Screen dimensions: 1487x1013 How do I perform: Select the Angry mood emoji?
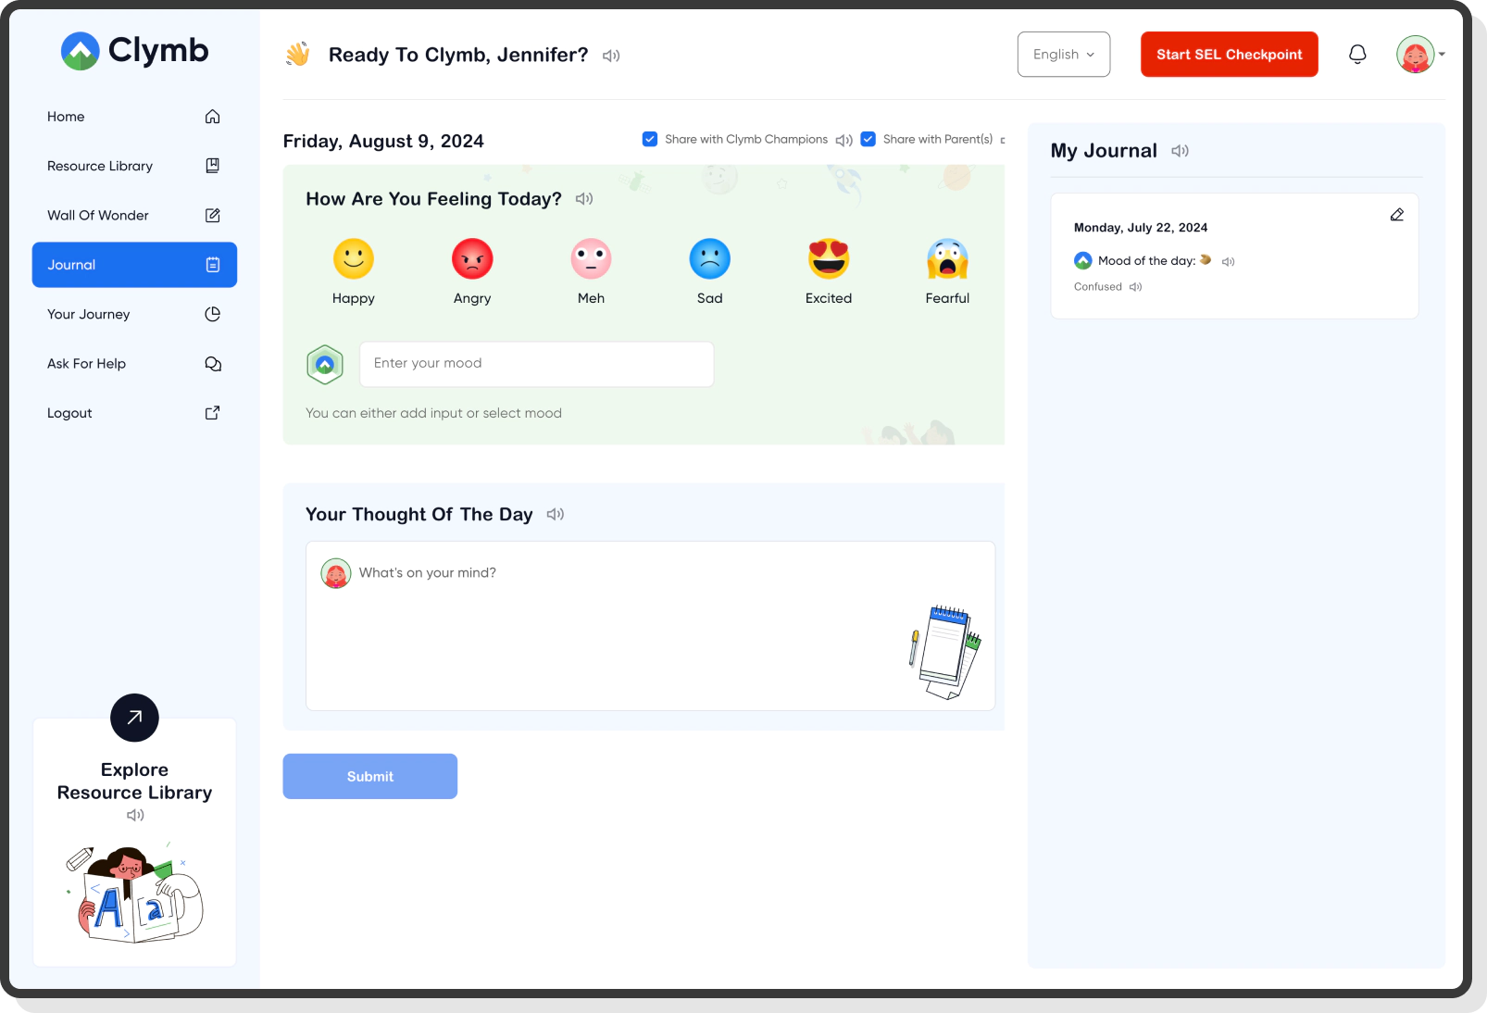[x=472, y=259]
